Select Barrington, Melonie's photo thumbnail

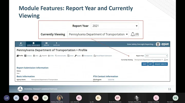tap(137, 98)
